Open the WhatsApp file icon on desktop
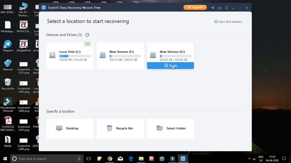The image size is (291, 163). pos(8,27)
